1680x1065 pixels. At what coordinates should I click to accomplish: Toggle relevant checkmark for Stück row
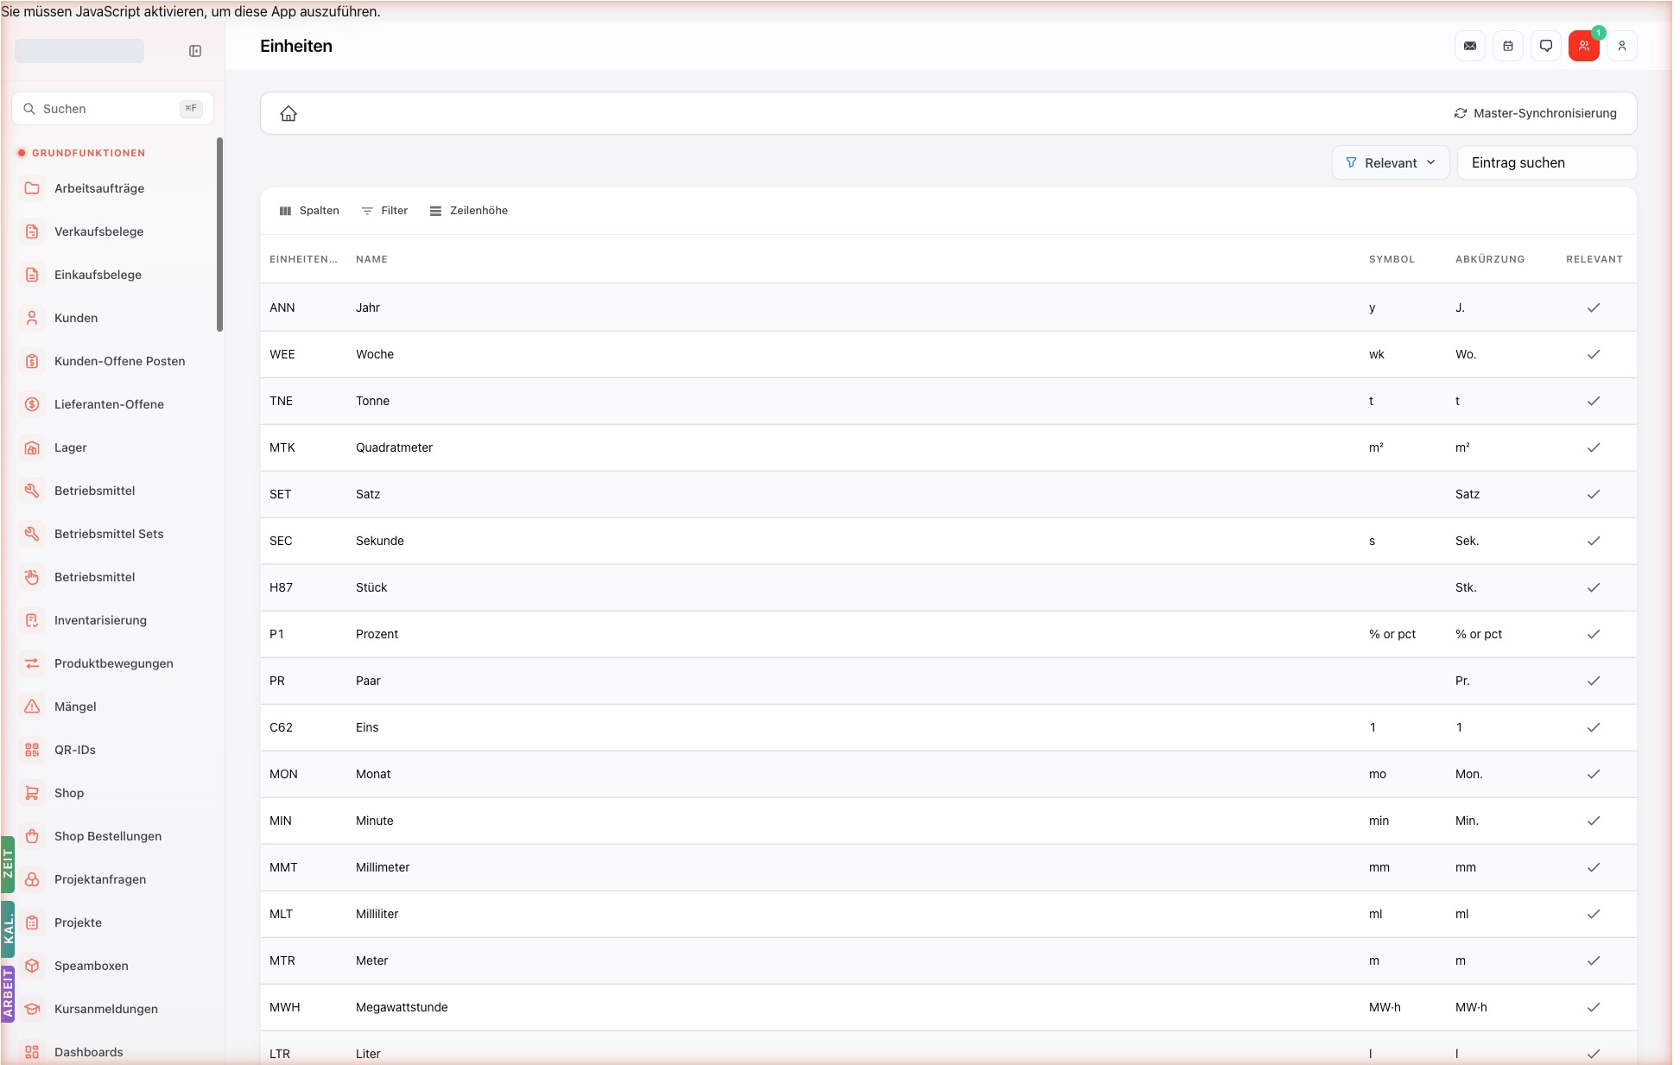[x=1594, y=587]
